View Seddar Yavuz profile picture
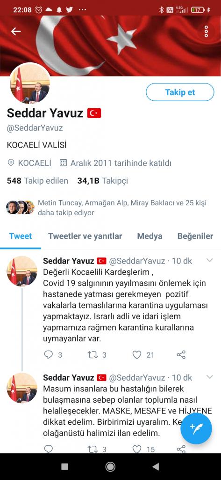 coord(30,83)
